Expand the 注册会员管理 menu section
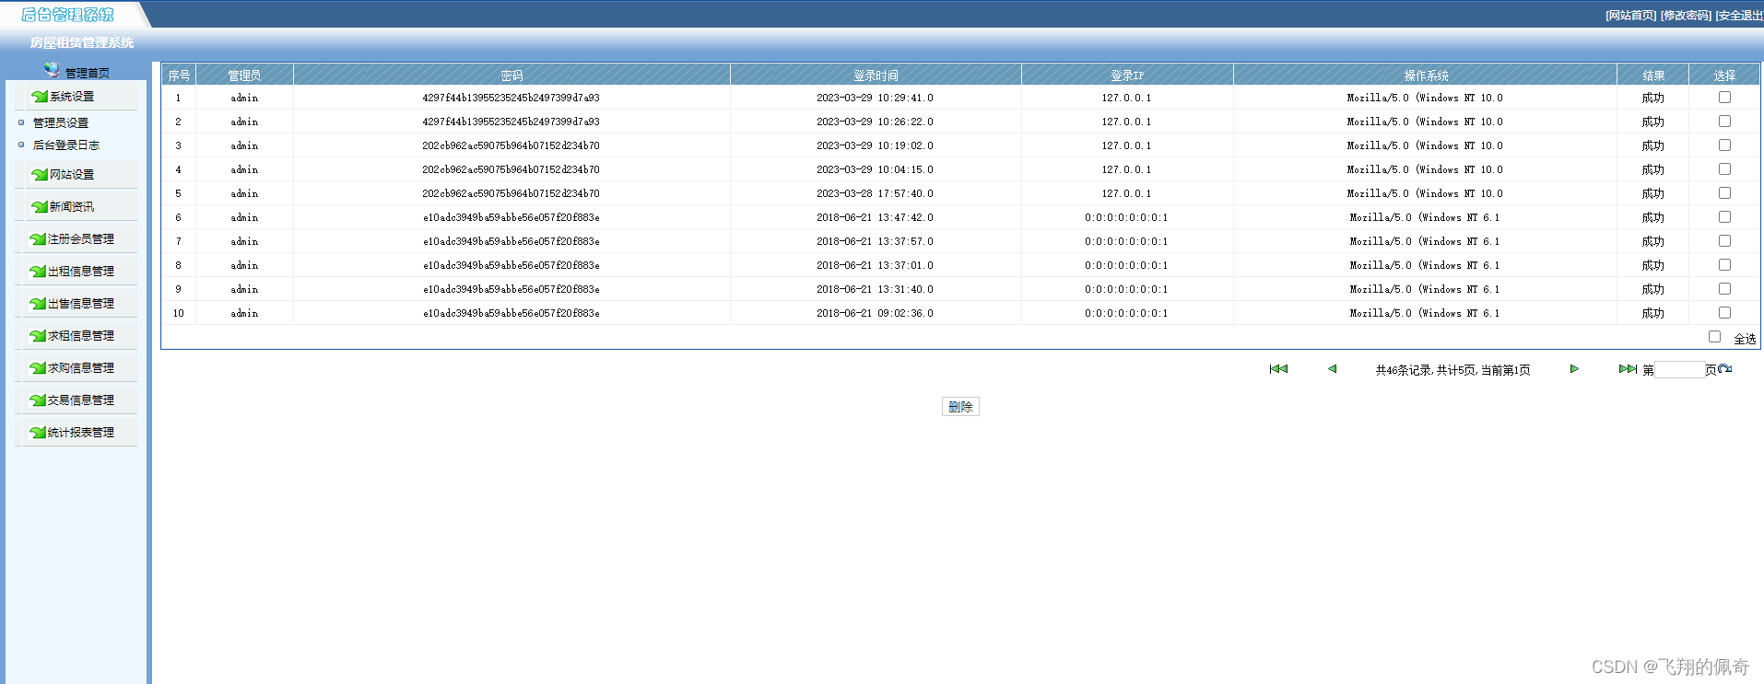1764x684 pixels. (81, 239)
